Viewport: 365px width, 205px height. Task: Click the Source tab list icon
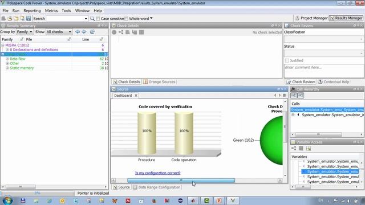[284, 95]
